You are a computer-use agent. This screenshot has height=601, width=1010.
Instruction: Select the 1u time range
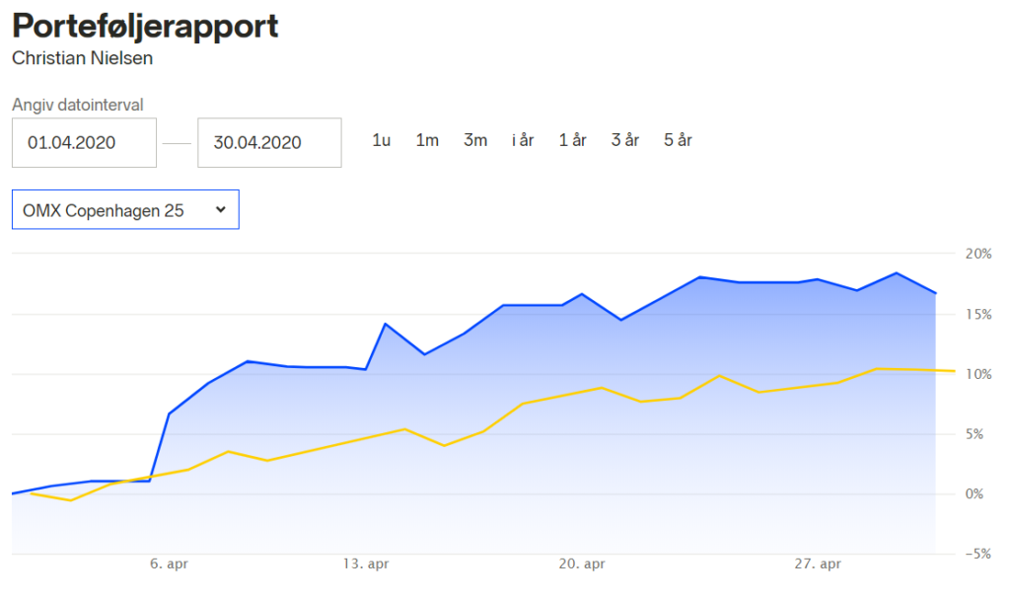click(x=381, y=140)
